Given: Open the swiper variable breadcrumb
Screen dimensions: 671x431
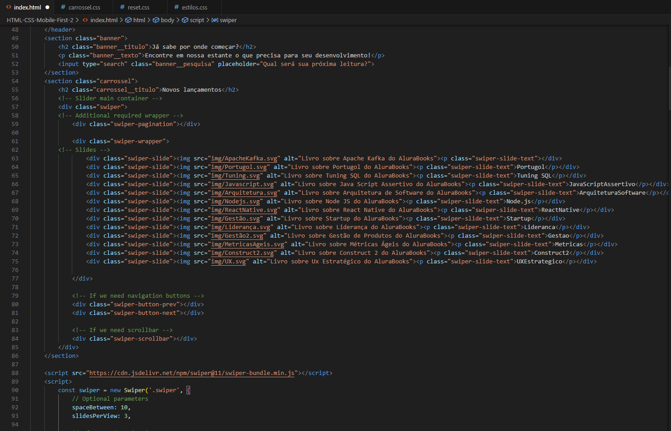Looking at the screenshot, I should point(228,20).
